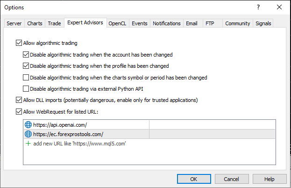Click globe icon beside api.openai.com URL
291x188 pixels.
pyautogui.click(x=28, y=125)
